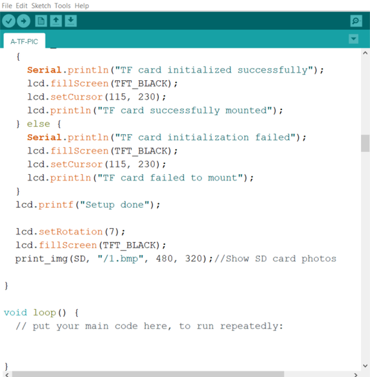Select the A-TF-PIC tab

click(x=24, y=41)
